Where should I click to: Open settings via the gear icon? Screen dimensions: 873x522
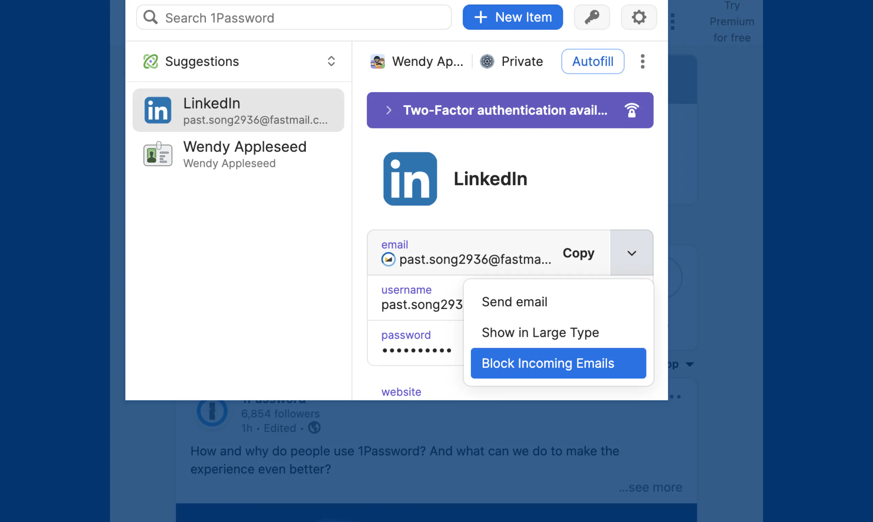pos(639,17)
